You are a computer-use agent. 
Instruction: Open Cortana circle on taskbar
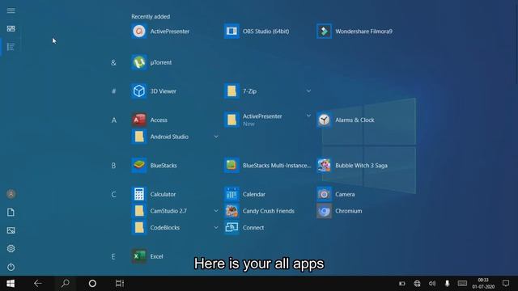pos(92,284)
